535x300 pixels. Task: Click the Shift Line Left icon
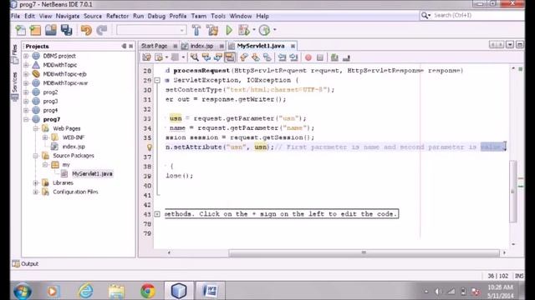coord(282,57)
